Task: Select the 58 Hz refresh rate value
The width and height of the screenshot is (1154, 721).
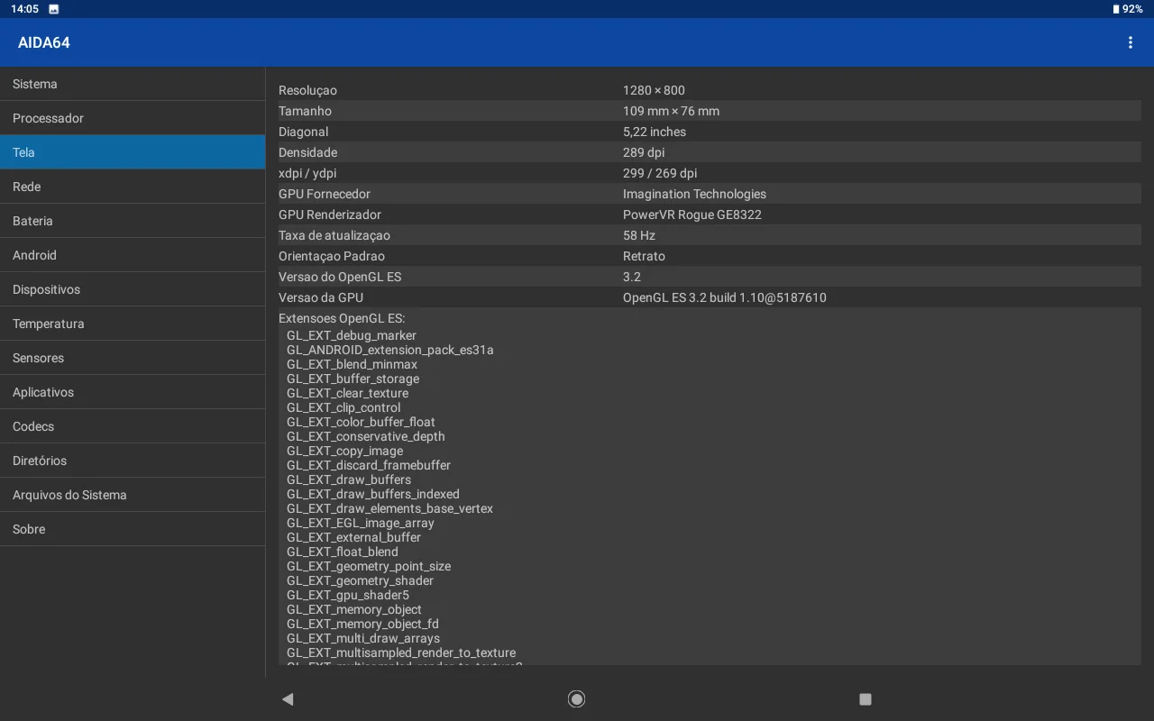Action: pos(639,235)
